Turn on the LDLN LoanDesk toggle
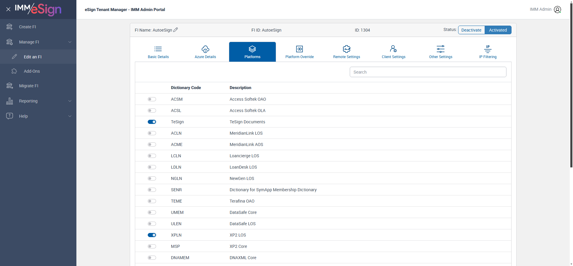 coord(152,167)
